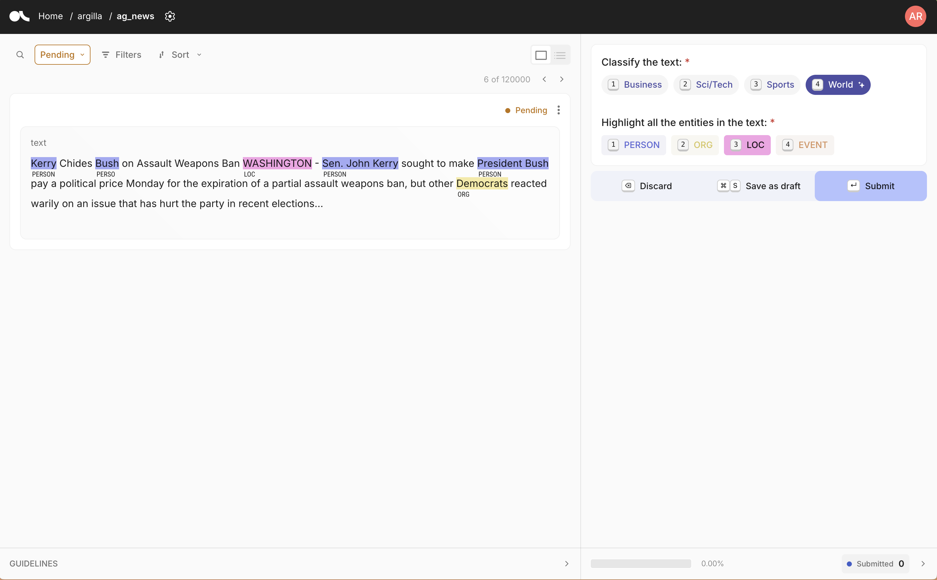
Task: Switch to bulk list view icon
Action: pos(560,55)
